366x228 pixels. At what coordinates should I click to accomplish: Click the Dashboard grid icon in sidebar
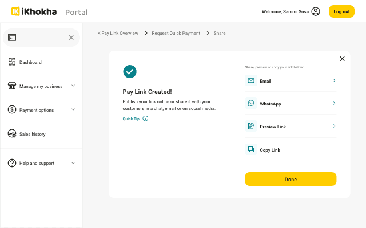[12, 62]
